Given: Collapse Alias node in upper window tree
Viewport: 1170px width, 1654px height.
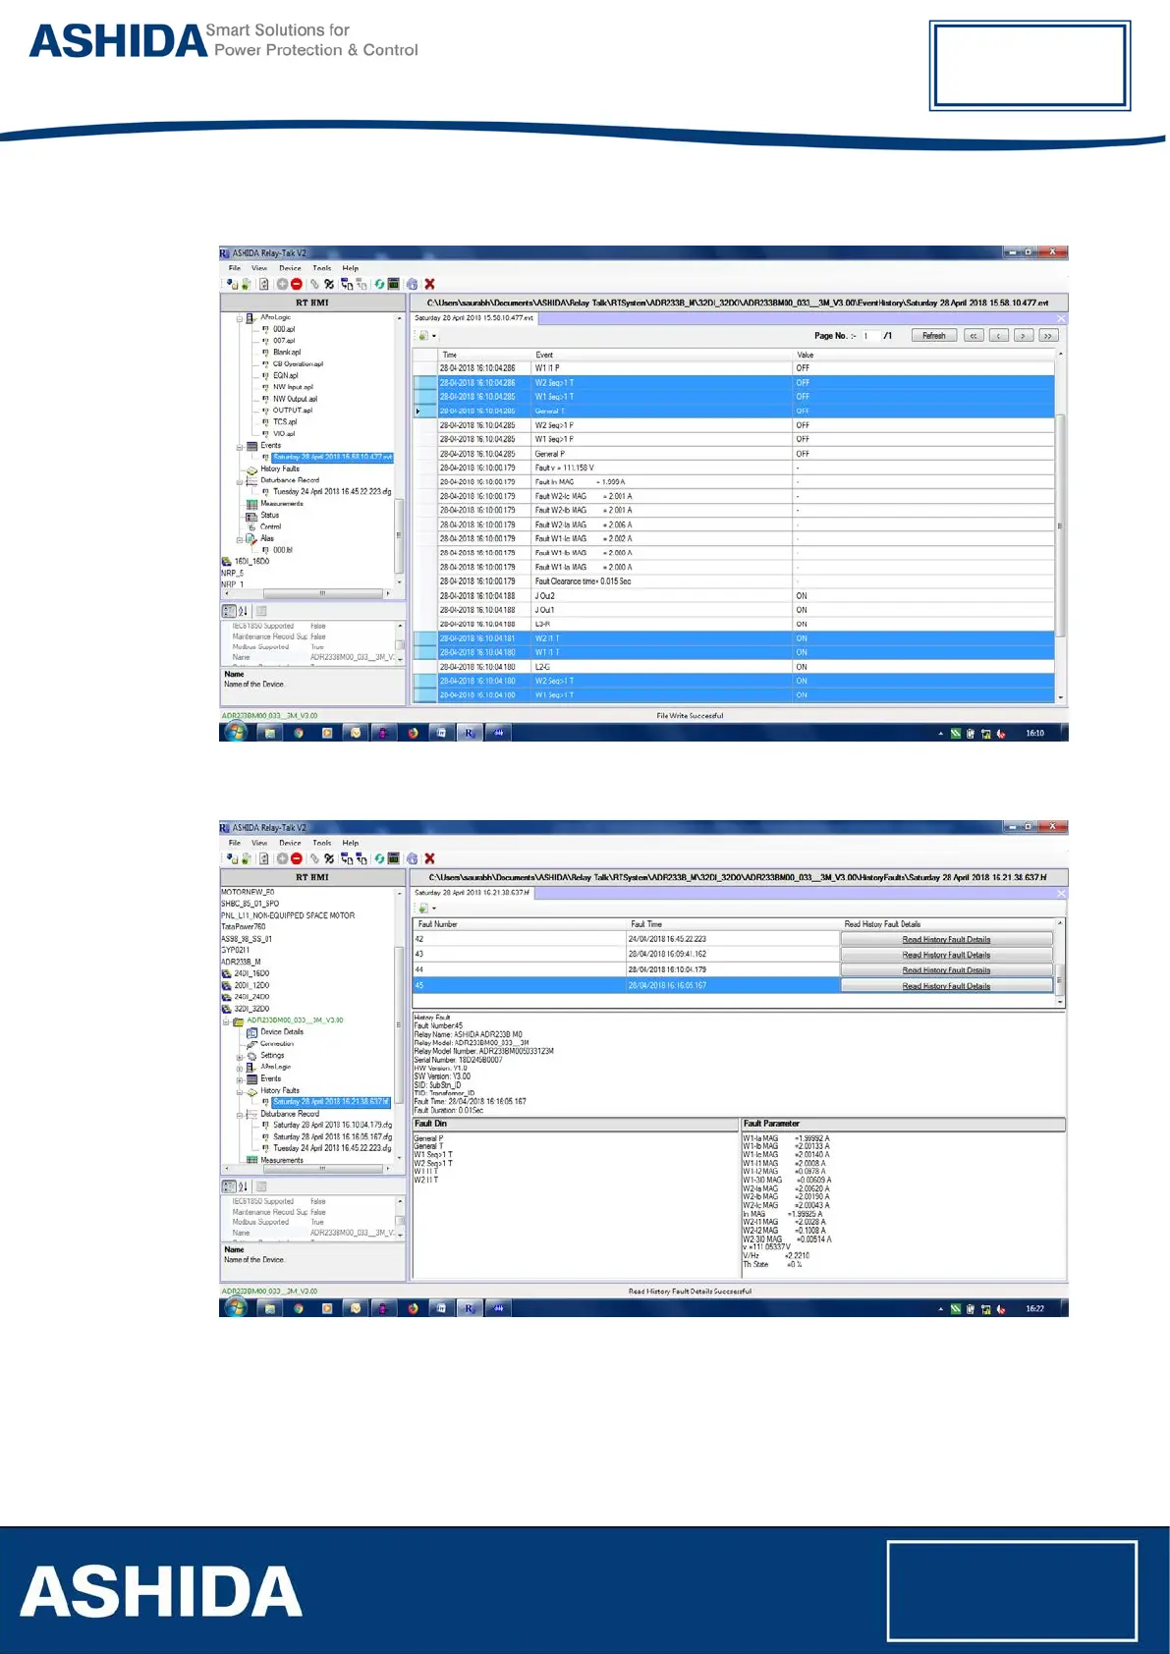Looking at the screenshot, I should click(x=239, y=539).
